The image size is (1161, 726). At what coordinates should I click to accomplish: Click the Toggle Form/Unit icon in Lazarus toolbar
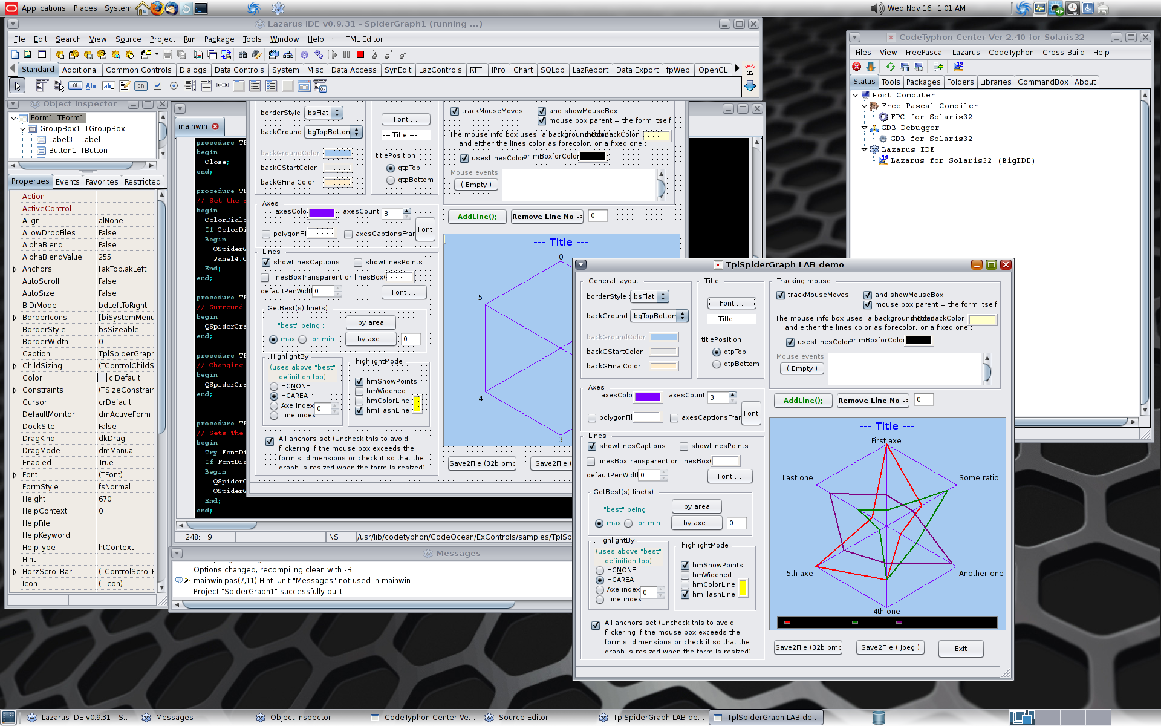[226, 54]
